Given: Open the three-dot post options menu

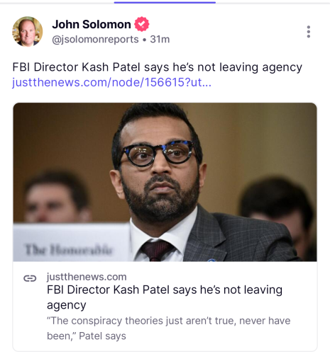Looking at the screenshot, I should 308,32.
